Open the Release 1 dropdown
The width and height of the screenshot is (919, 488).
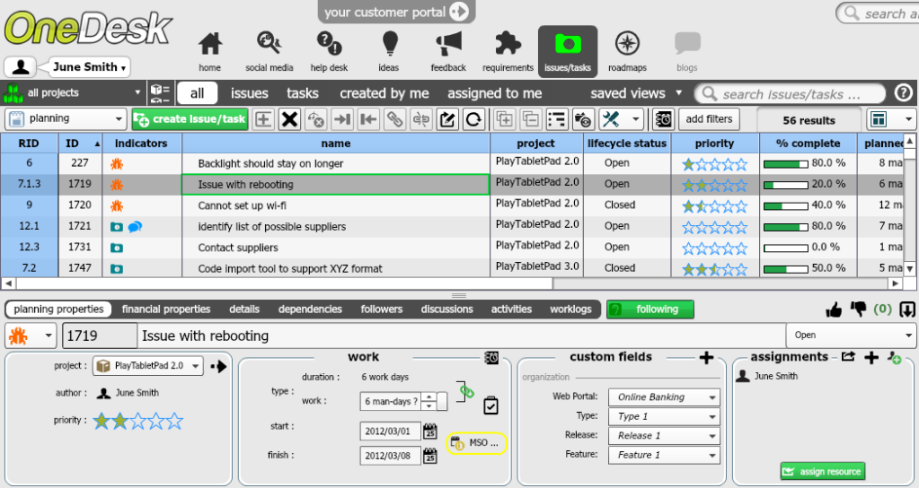[664, 436]
